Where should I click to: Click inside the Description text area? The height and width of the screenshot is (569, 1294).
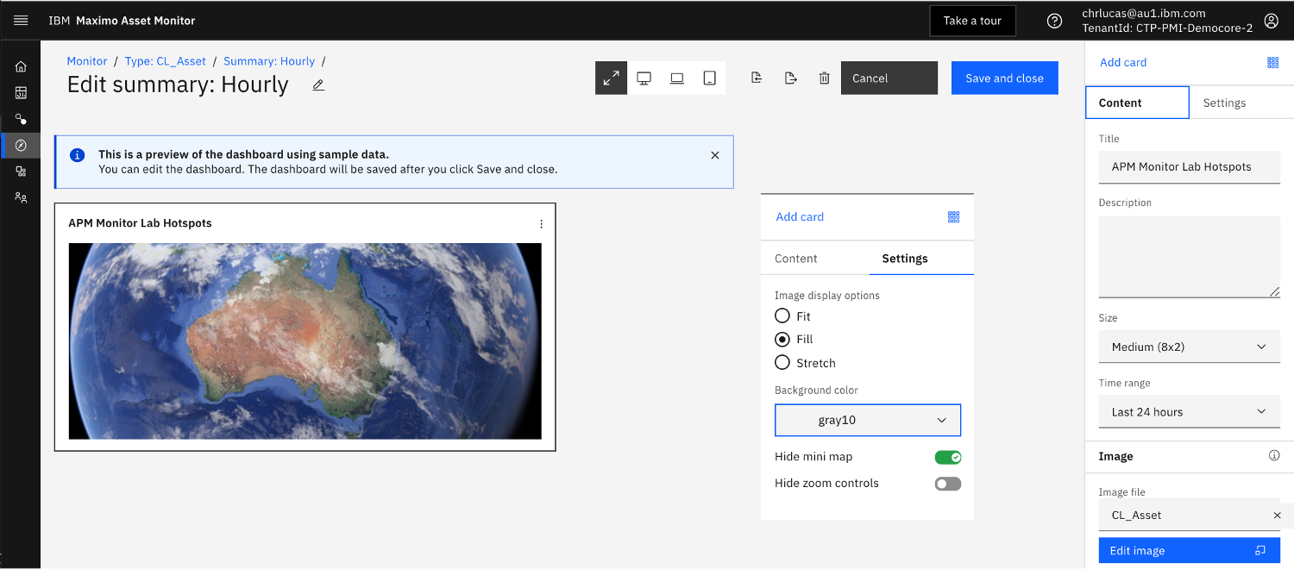(x=1189, y=256)
